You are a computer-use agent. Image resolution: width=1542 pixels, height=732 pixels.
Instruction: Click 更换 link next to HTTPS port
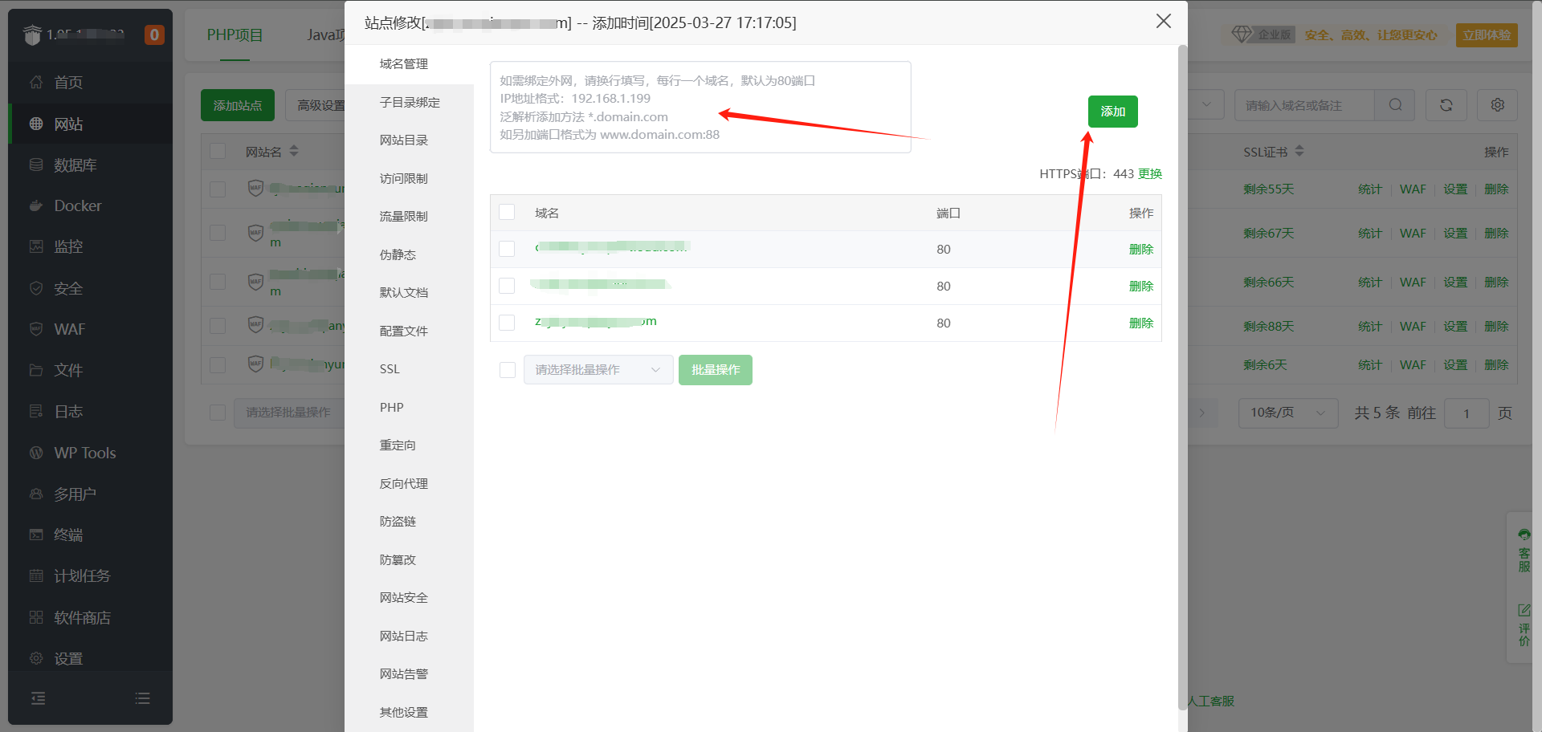click(x=1150, y=174)
